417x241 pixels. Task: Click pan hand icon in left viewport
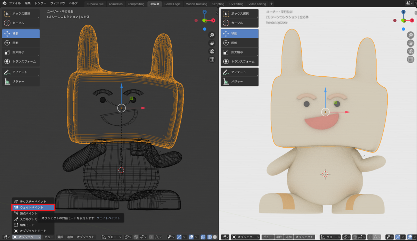pos(212,43)
